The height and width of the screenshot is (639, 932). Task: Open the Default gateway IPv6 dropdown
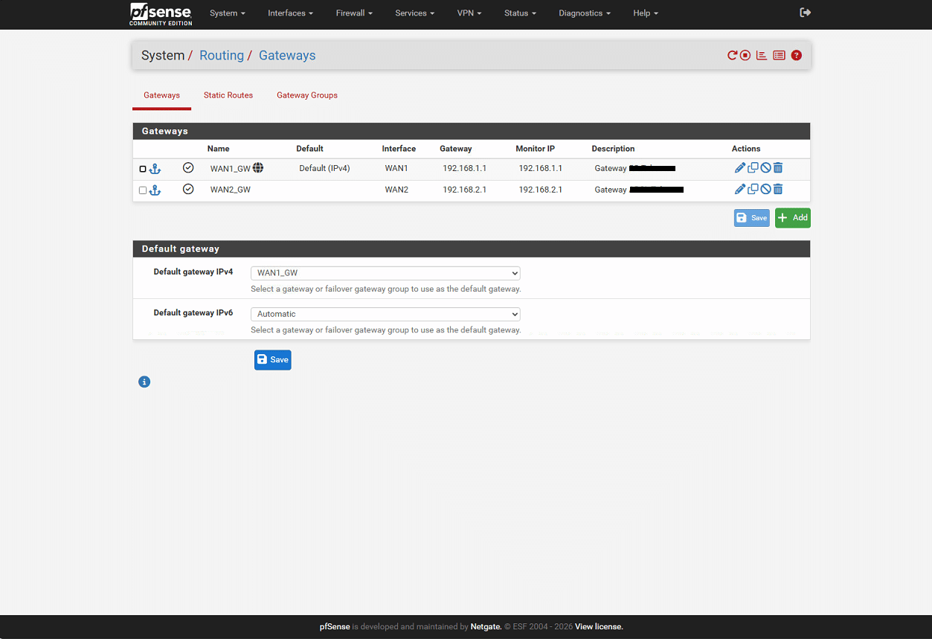(385, 314)
